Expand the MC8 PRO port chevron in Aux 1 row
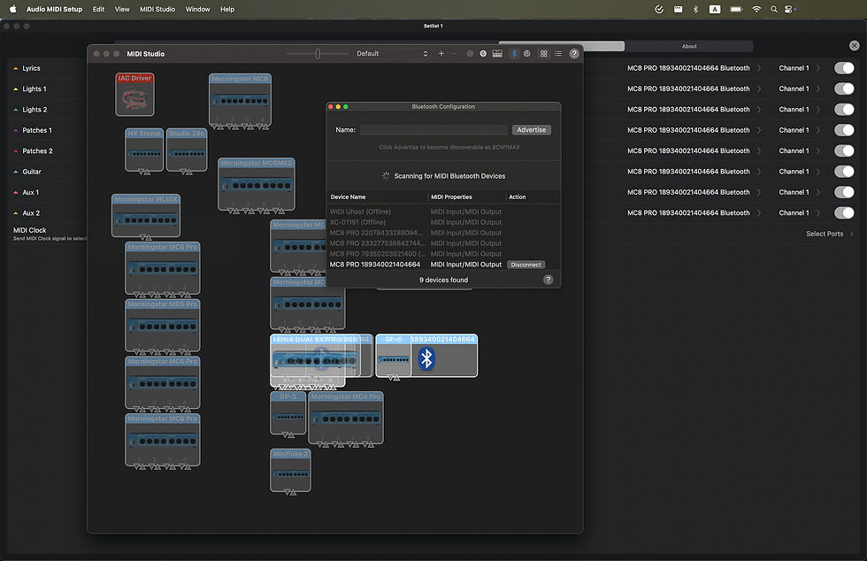Image resolution: width=867 pixels, height=561 pixels. point(759,192)
